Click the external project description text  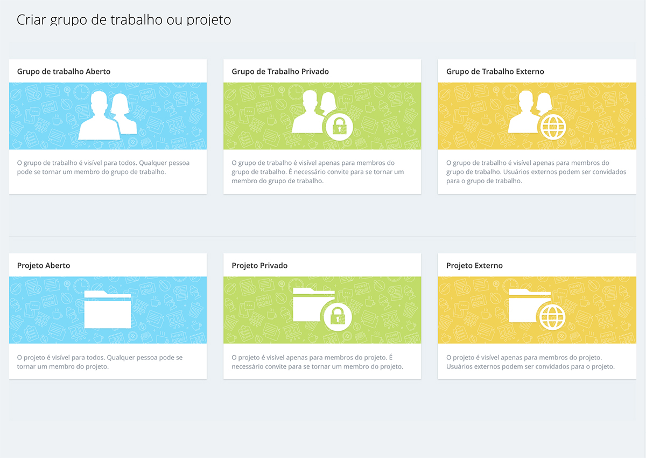pos(530,362)
